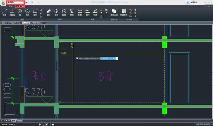This screenshot has width=213, height=126.
Task: Activate the 移动 move tool
Action: pyautogui.click(x=56, y=12)
